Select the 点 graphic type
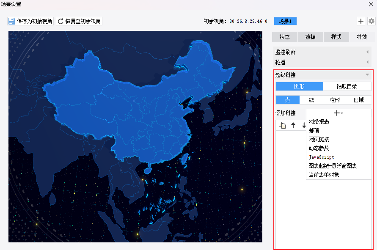This screenshot has width=377, height=250. pos(288,100)
